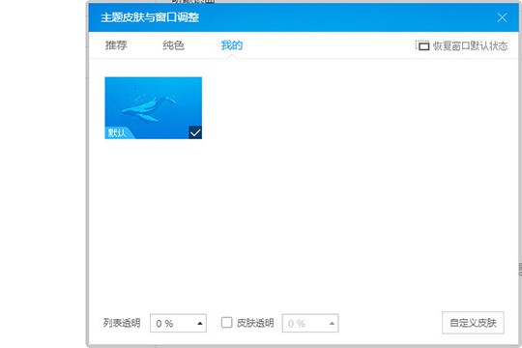This screenshot has width=522, height=348.
Task: Click 恢复窗口默认状态 link
Action: 470,46
